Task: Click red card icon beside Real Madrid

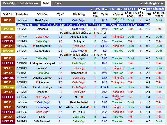Action: [x=34, y=46]
